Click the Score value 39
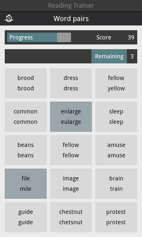This screenshot has height=237, width=142. pyautogui.click(x=131, y=37)
